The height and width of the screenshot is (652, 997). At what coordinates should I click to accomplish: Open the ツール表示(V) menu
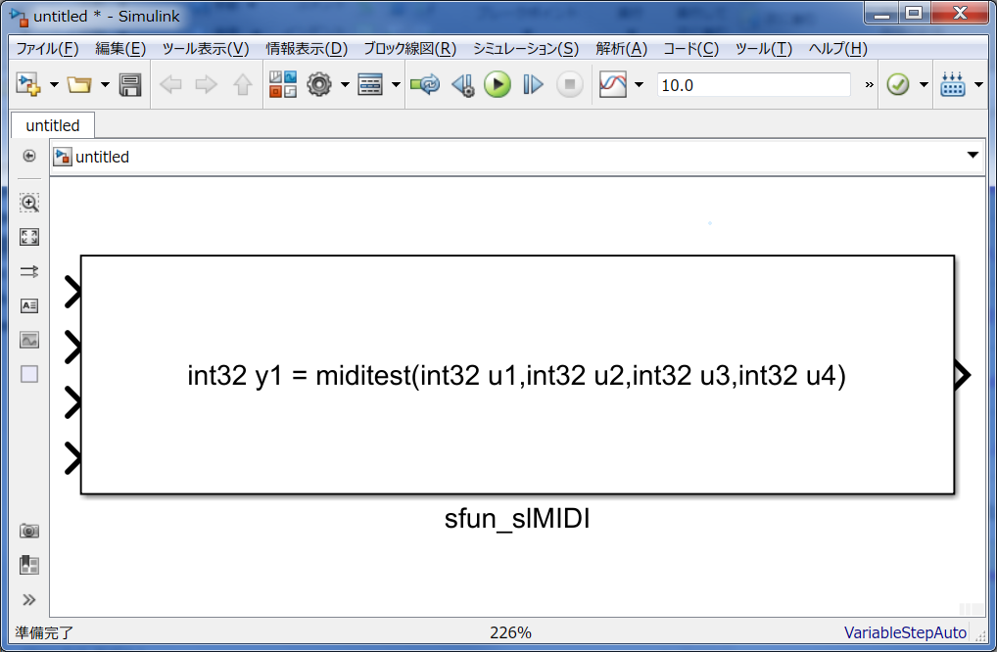(x=206, y=48)
